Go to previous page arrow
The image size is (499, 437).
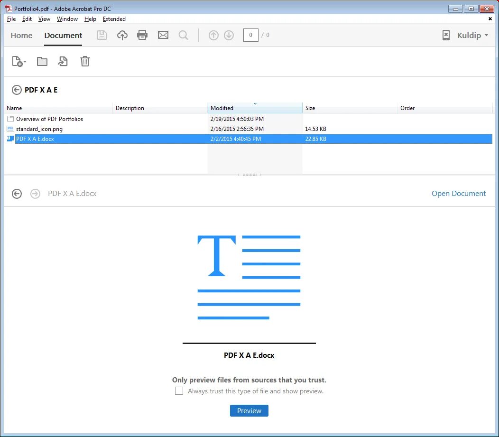[x=213, y=35]
